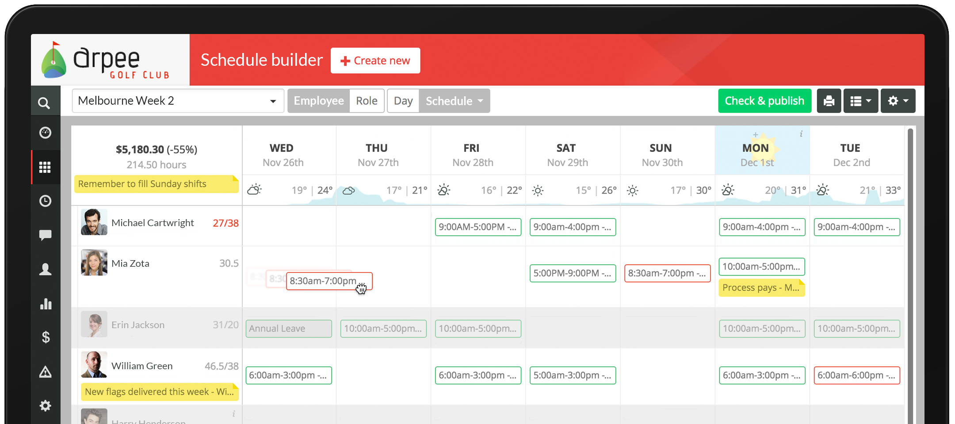955x424 pixels.
Task: Switch to Employee view
Action: 319,101
